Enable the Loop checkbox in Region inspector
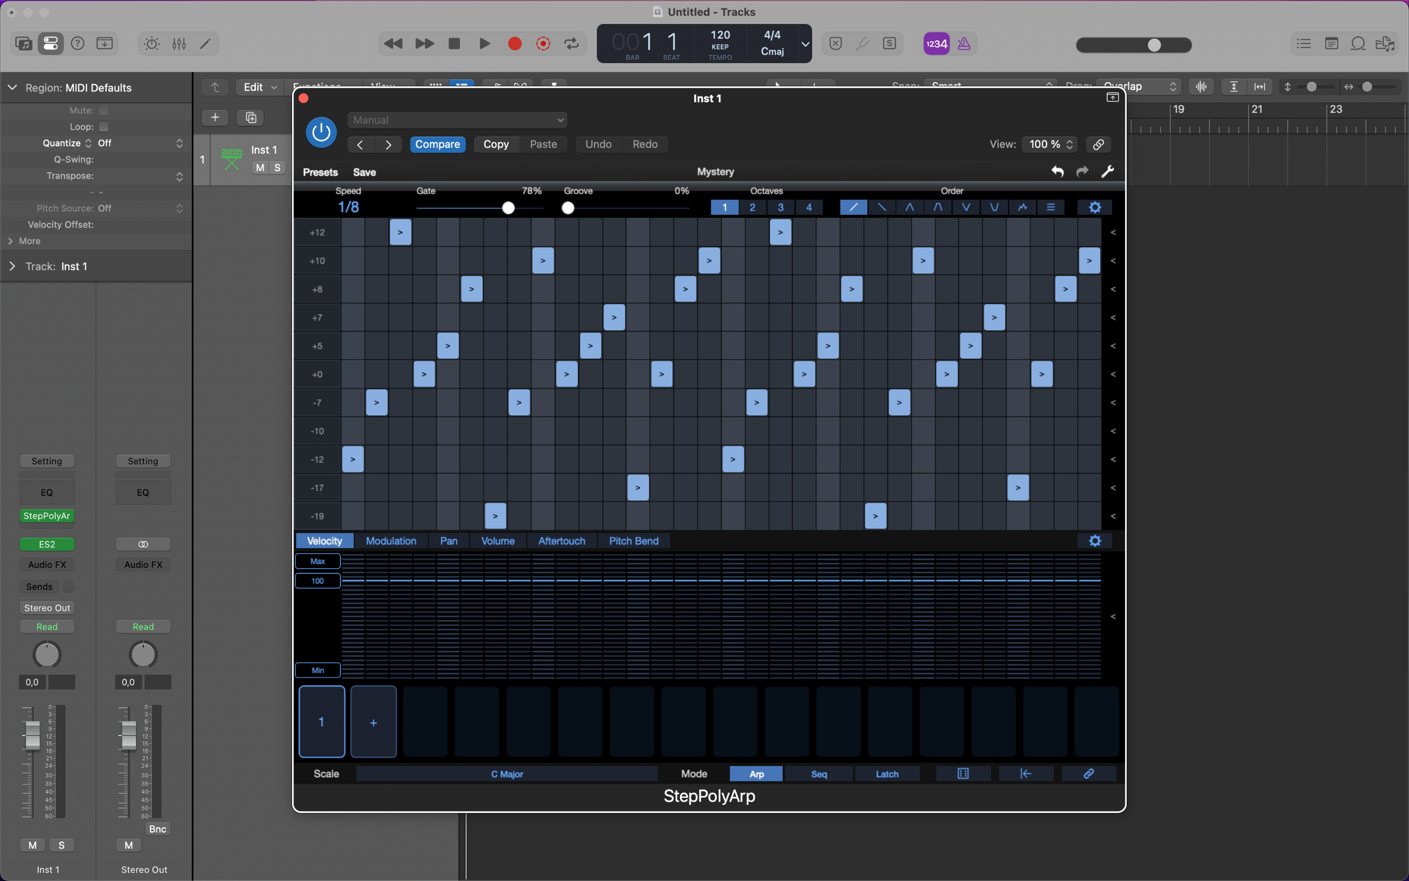 click(x=104, y=126)
